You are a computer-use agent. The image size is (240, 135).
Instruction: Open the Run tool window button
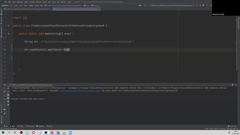[x=12, y=126]
